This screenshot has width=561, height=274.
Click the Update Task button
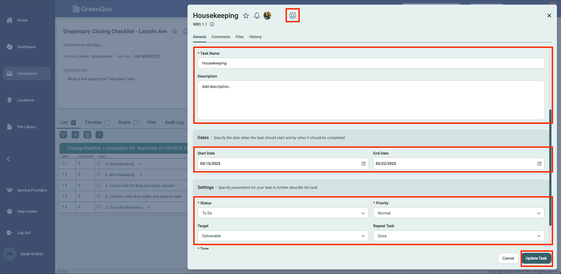pyautogui.click(x=536, y=258)
